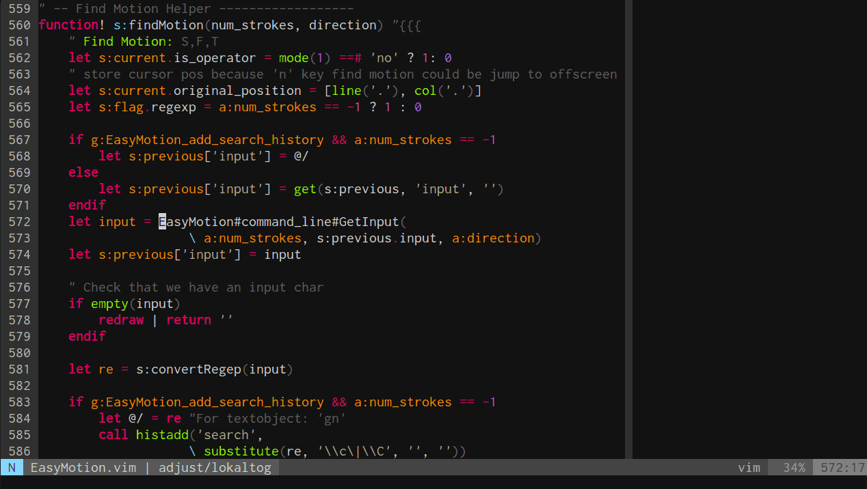
Task: Click the block cursor on the E character
Action: click(x=162, y=221)
